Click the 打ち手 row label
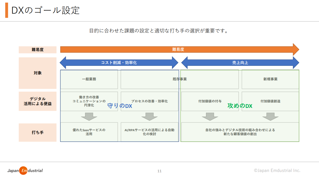The image size is (319, 178). tap(38, 132)
